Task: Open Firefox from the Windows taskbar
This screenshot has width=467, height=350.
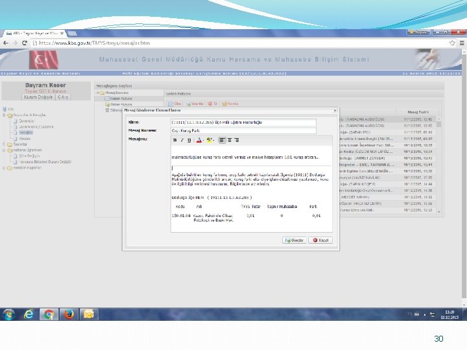Action: [x=69, y=314]
